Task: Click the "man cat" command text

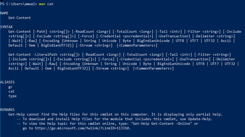Action: pyautogui.click(x=46, y=4)
